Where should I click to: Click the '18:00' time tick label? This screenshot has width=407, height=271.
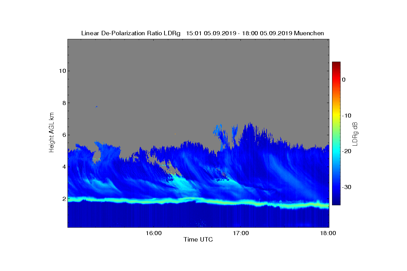328,233
